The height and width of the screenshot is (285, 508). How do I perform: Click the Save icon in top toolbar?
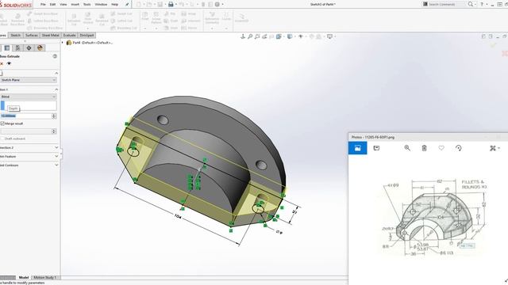(160, 5)
